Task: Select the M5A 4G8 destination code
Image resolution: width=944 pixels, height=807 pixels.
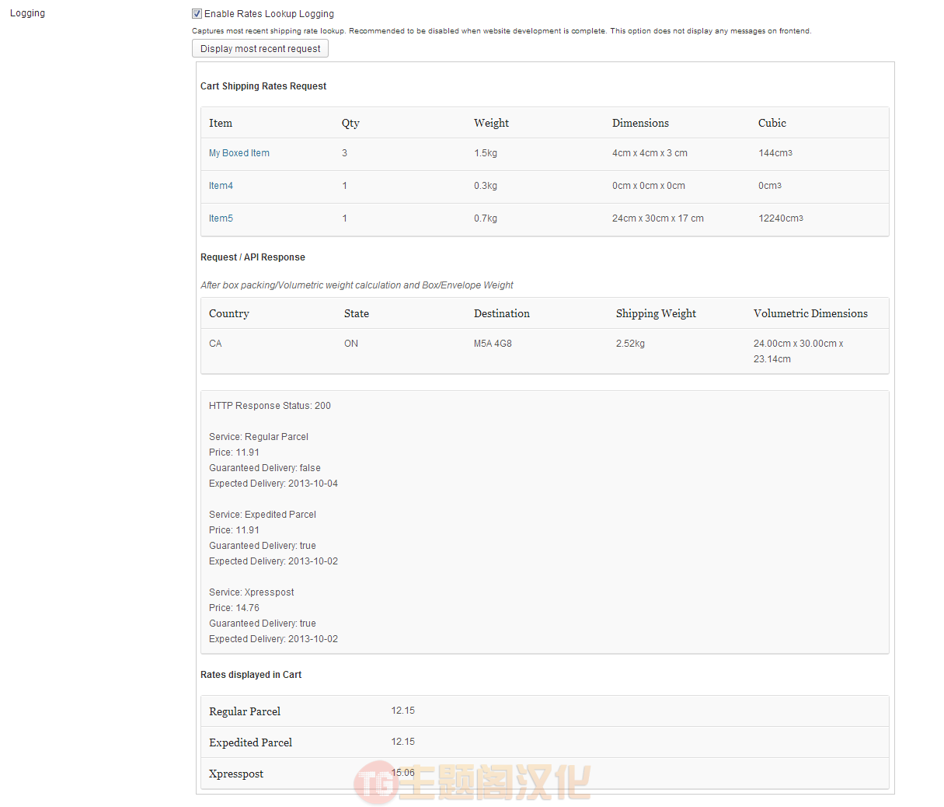Action: point(493,344)
